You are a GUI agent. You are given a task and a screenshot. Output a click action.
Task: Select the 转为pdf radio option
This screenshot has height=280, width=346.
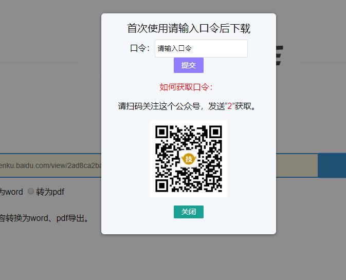click(x=31, y=191)
